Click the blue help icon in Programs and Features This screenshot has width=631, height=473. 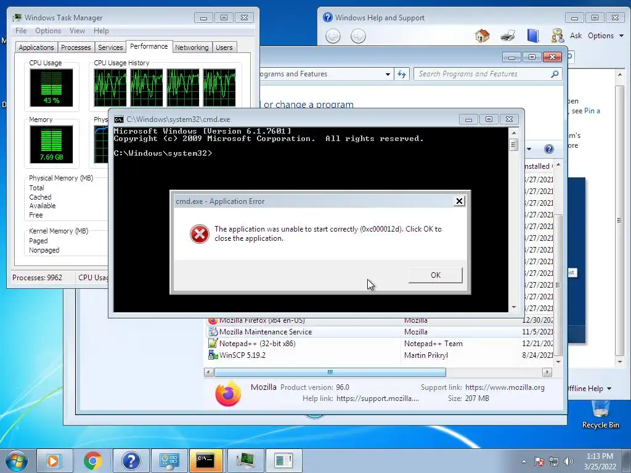pos(549,149)
